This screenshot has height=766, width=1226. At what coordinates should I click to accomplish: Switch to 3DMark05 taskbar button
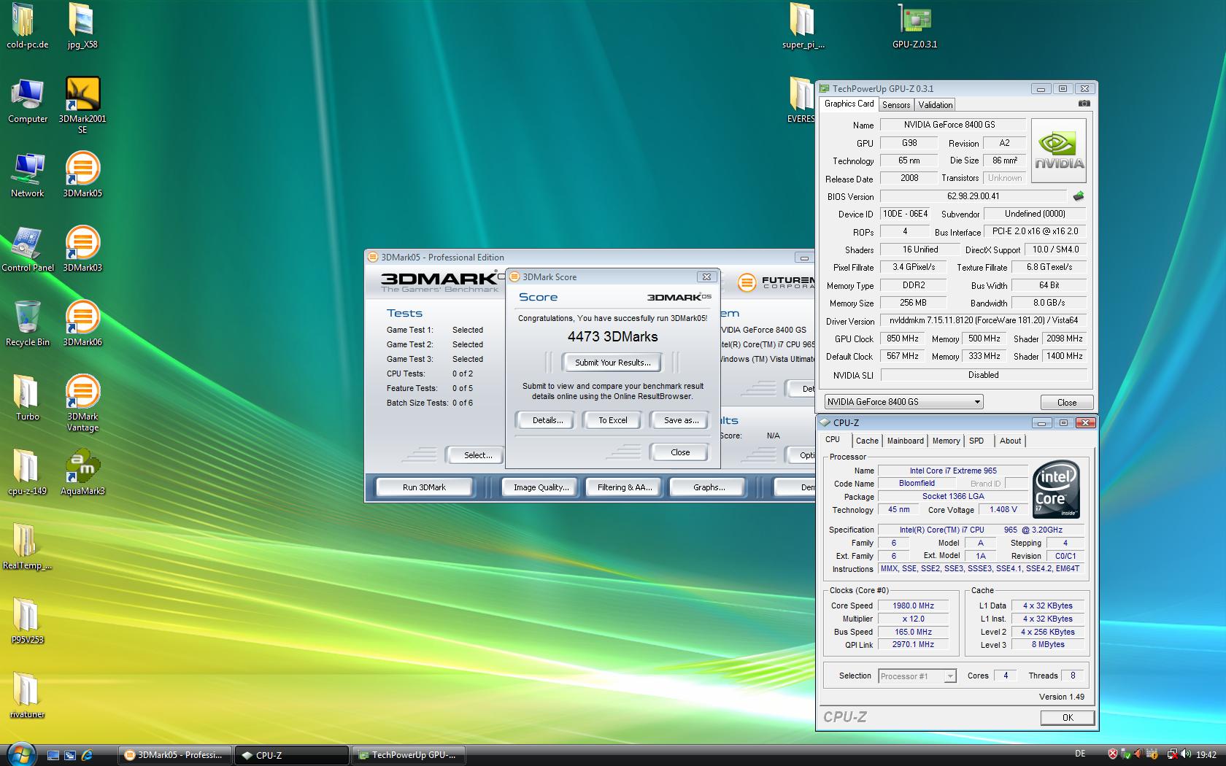pos(175,755)
